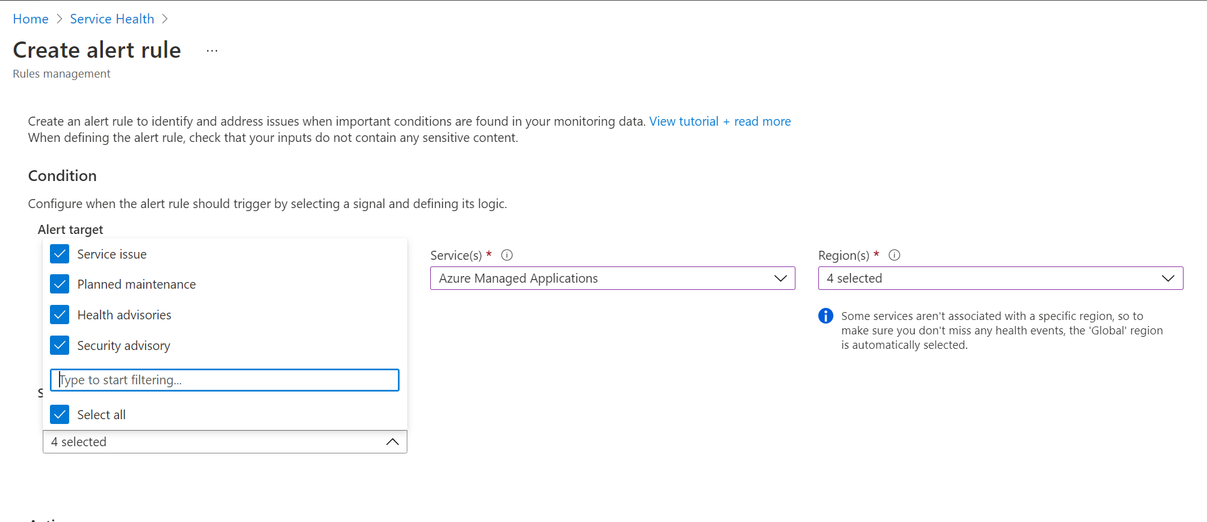1207x522 pixels.
Task: Uncheck the Planned maintenance checkbox
Action: [x=60, y=284]
